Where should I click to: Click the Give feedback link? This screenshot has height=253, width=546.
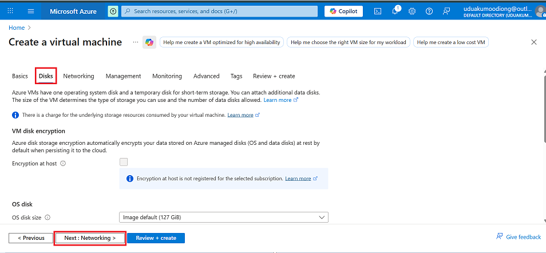click(x=519, y=237)
